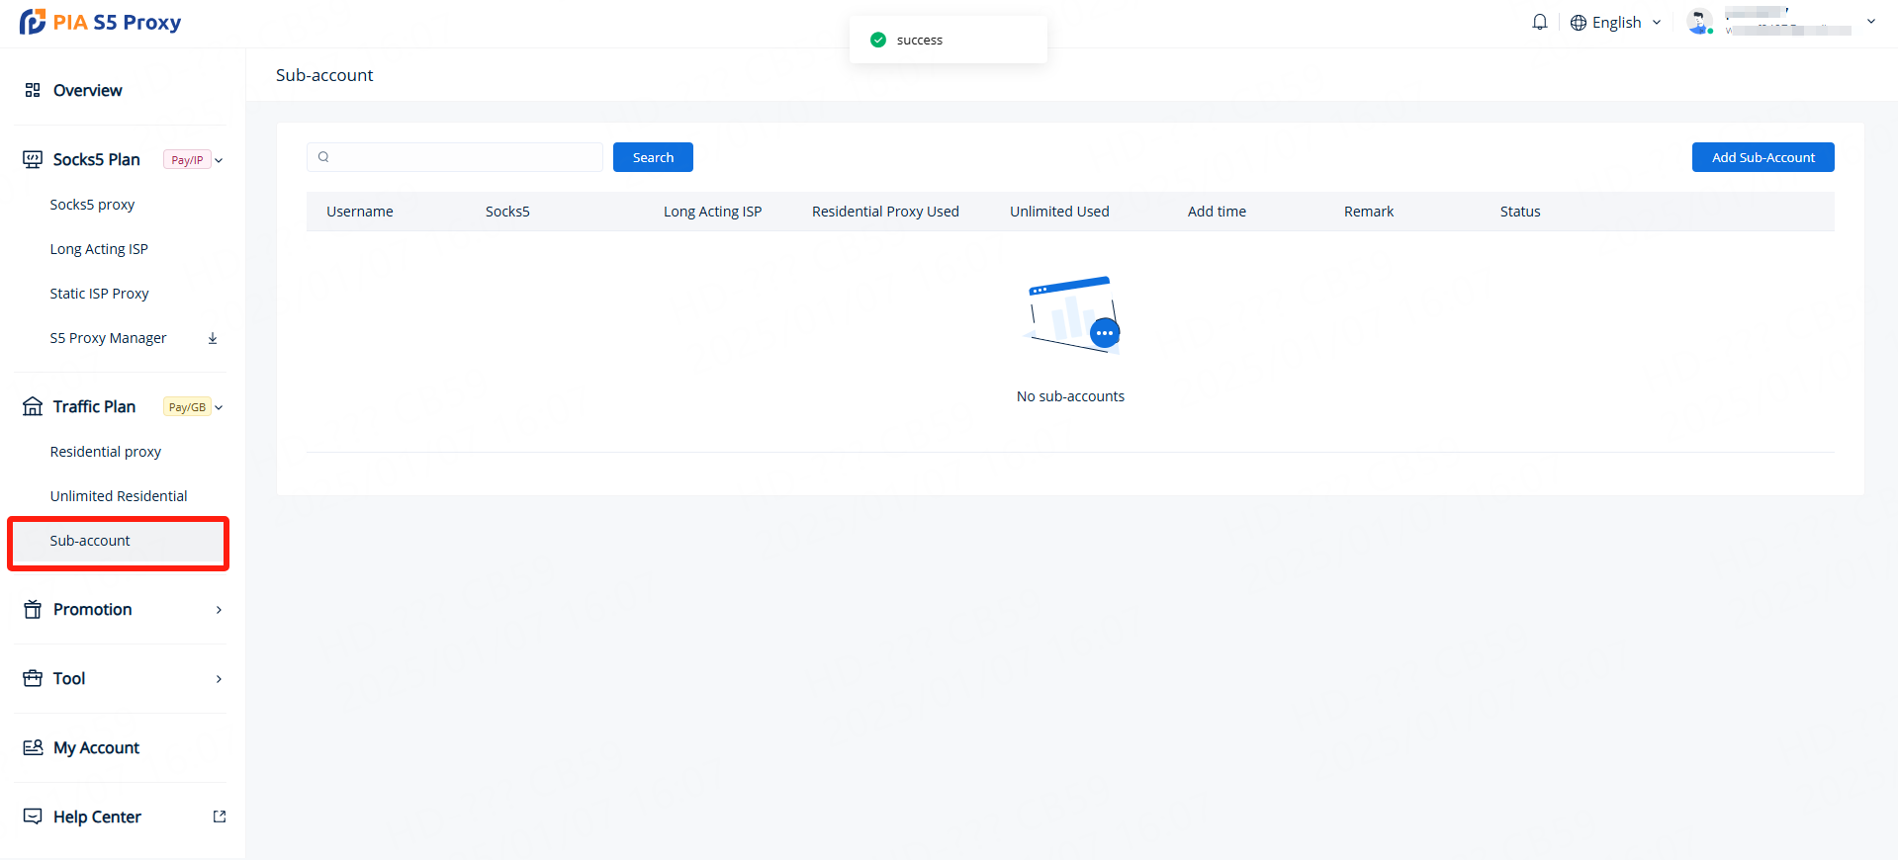Collapse the Socks5 Plan section
This screenshot has width=1898, height=860.
[219, 160]
